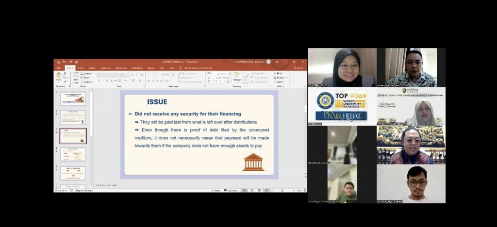Open the Clipboard dialog launcher
Screen dimensions: 497x227
pos(69,86)
